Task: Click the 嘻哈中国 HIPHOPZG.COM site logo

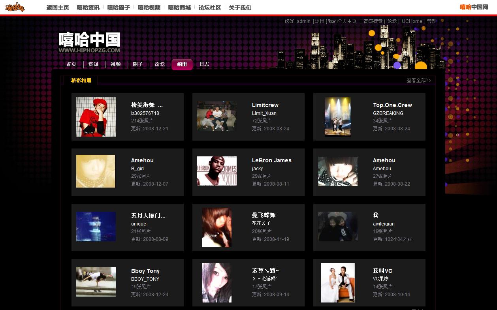Action: [x=89, y=42]
